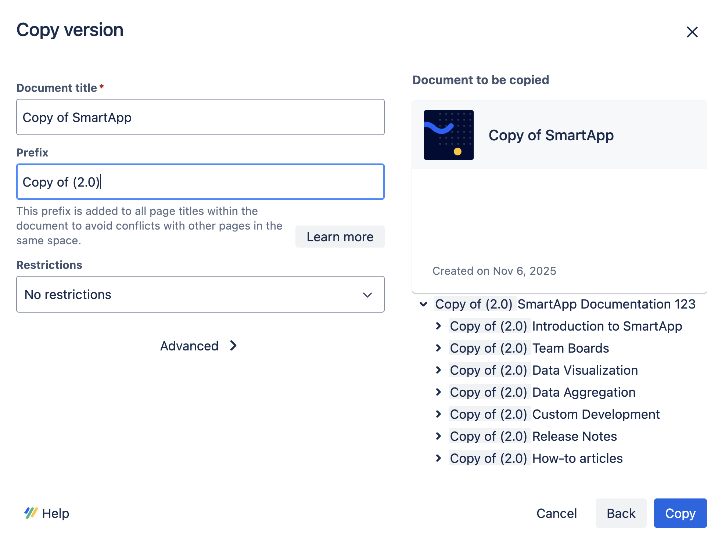
Task: Expand Copy of (2.0) How-to articles
Action: point(438,458)
